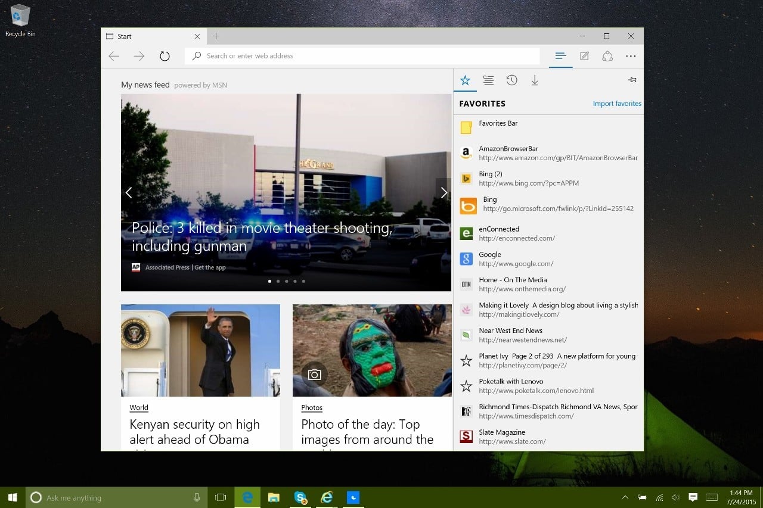763x508 pixels.
Task: View Downloads in the Hub pane
Action: [x=535, y=80]
